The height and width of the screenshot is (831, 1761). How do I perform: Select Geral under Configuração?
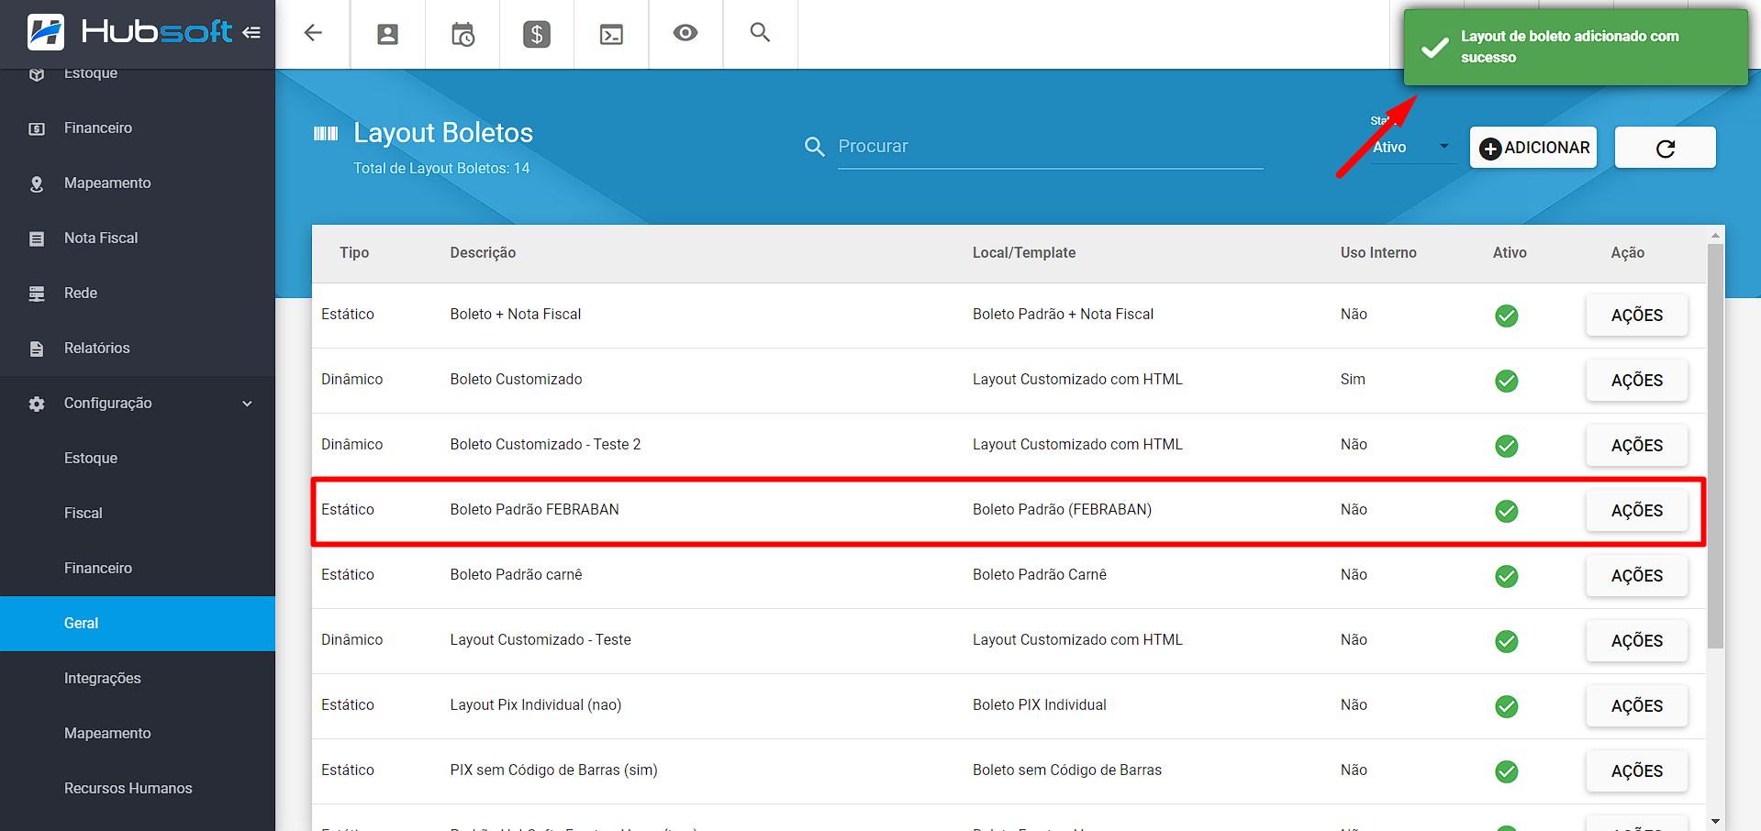(x=138, y=624)
